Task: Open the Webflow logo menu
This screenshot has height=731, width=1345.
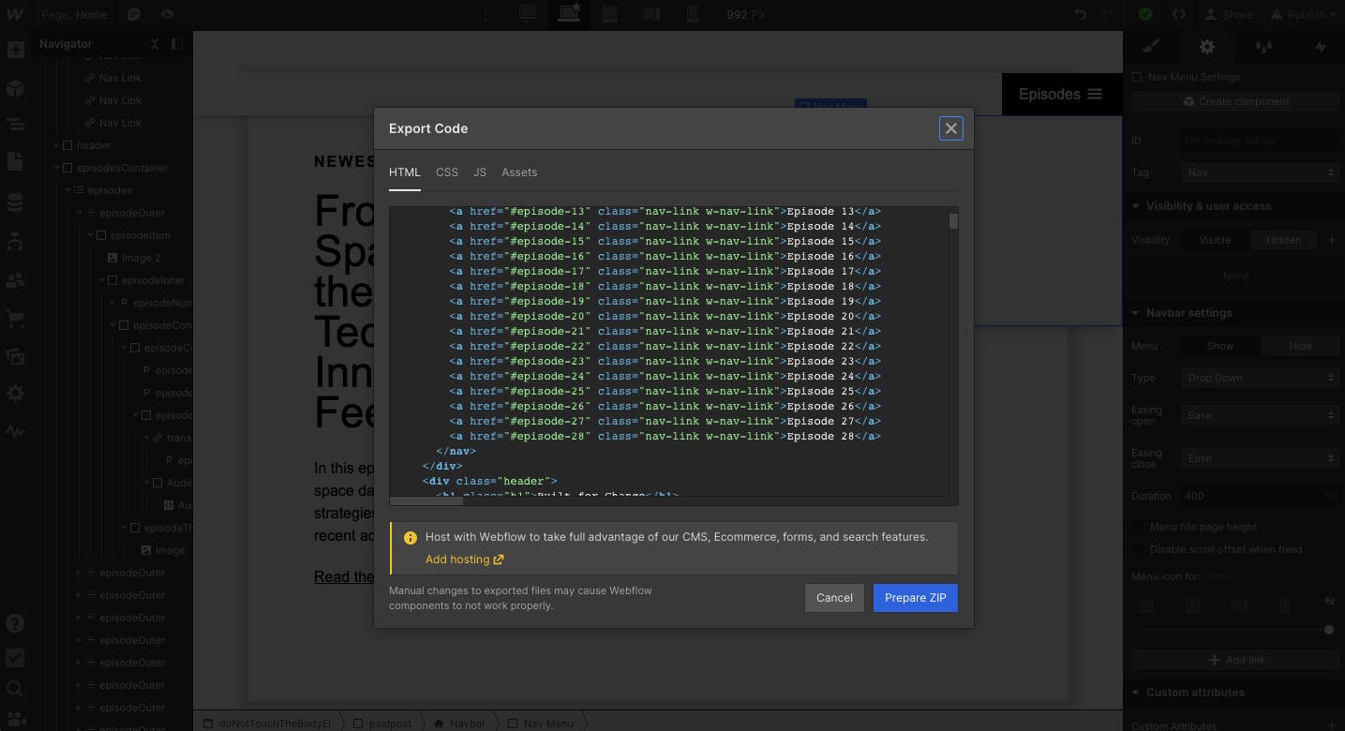Action: point(15,14)
